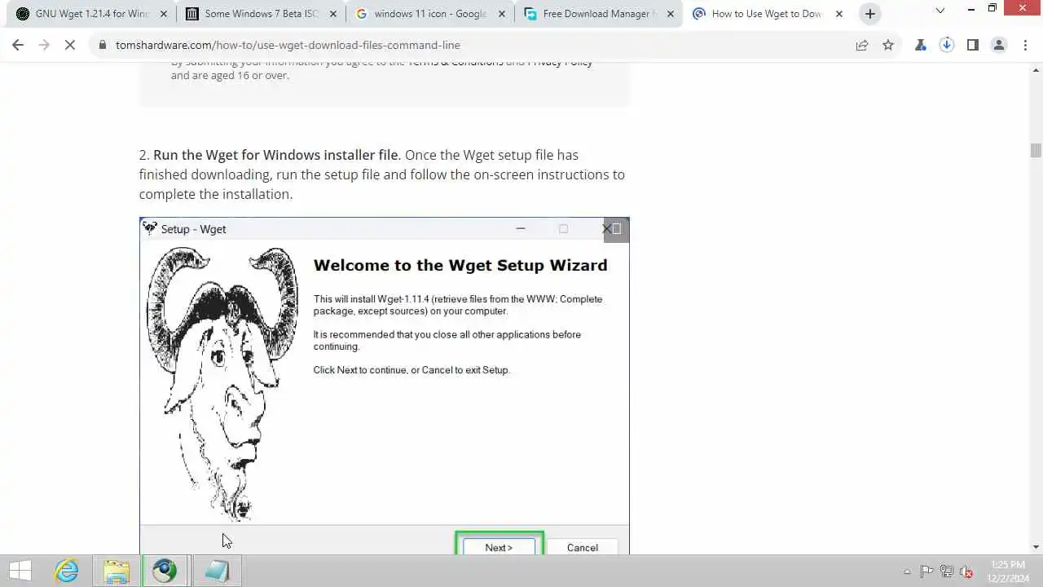This screenshot has height=587, width=1043.
Task: Select the How to Use Wget tab
Action: point(766,14)
